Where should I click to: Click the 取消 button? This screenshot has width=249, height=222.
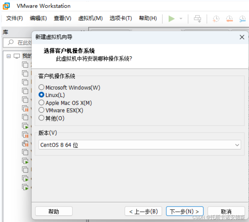tap(226, 211)
